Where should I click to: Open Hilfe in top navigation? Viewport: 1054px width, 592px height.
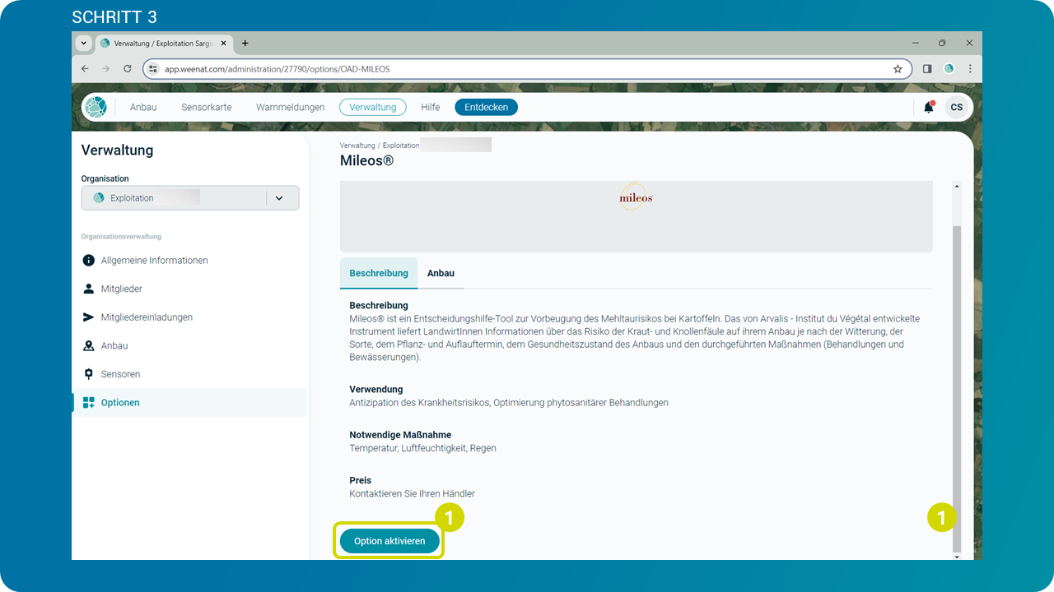click(431, 107)
